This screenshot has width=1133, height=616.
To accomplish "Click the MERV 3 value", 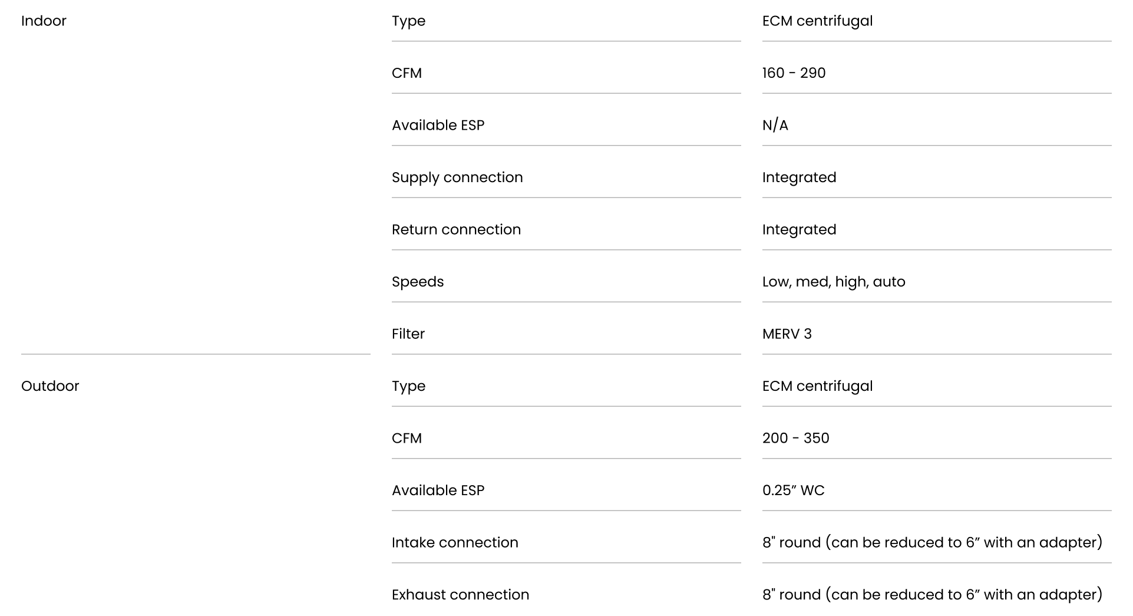I will [x=787, y=334].
